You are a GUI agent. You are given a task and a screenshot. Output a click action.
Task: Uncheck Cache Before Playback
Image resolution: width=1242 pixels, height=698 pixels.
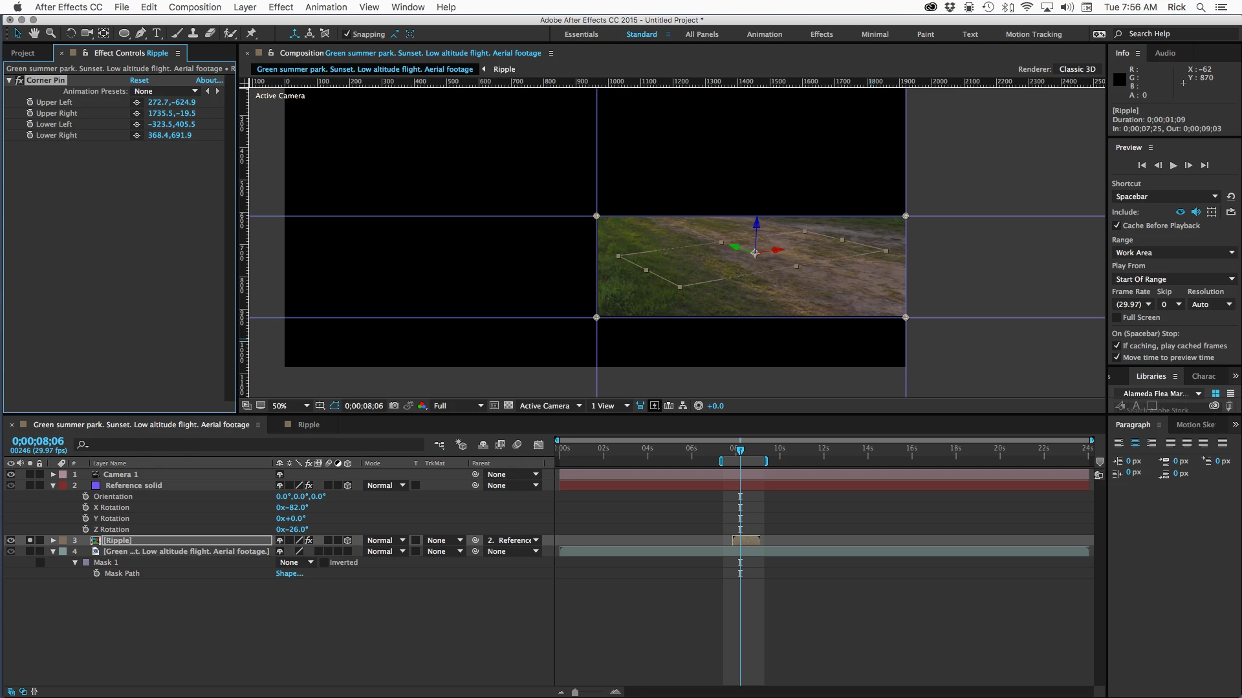1117,226
